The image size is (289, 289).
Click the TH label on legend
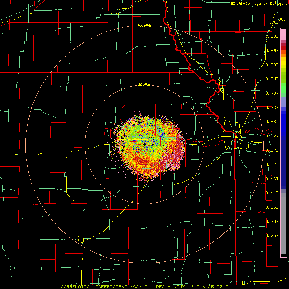pos(276,250)
